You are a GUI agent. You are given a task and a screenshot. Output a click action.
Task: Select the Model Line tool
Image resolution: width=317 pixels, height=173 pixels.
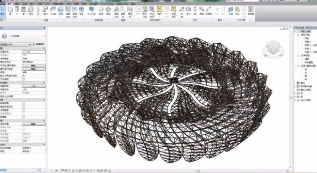[123, 12]
